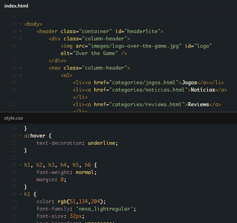Viewport: 237px width, 223px height.
Task: Click the "logo" id value on the img tag
Action: point(203,46)
